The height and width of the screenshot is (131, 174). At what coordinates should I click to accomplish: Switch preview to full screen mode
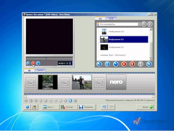(38, 63)
